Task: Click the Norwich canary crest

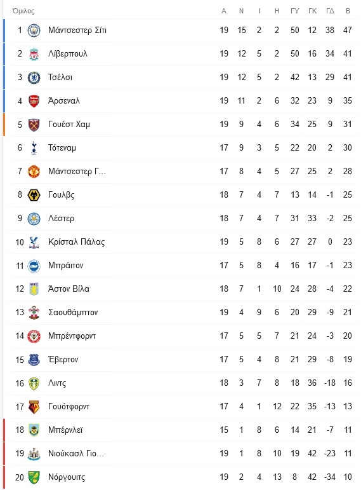Action: pos(34,477)
